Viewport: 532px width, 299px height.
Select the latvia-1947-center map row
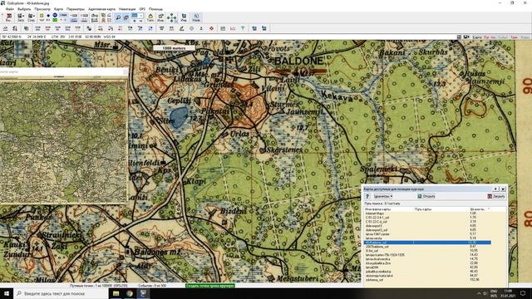427,234
